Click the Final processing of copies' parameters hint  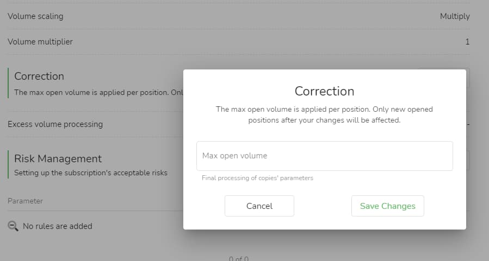257,178
